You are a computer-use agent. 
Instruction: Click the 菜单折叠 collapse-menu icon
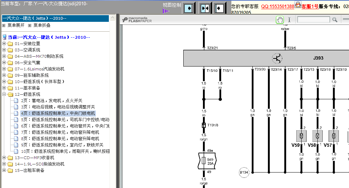point(29,25)
